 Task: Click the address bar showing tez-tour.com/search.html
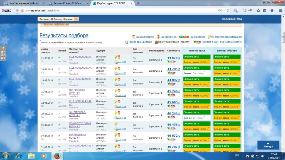120,11
